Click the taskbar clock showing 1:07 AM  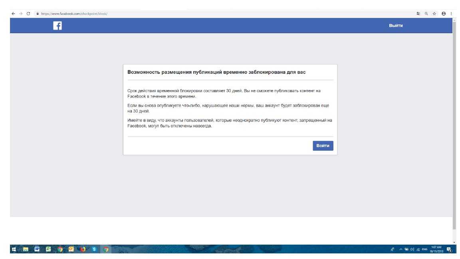pos(436,249)
